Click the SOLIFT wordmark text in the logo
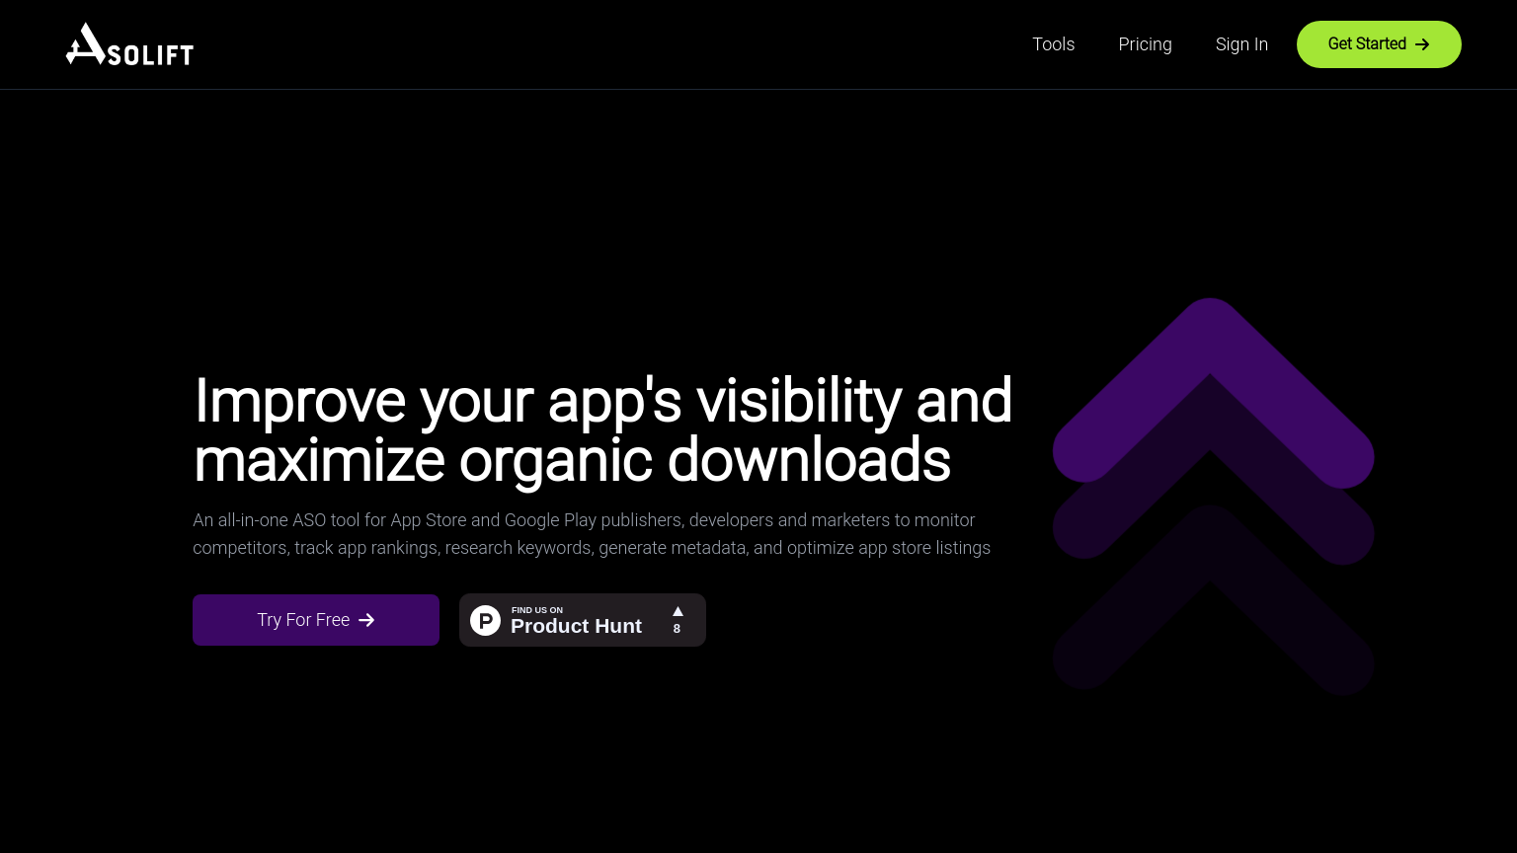The width and height of the screenshot is (1517, 853). point(151,55)
